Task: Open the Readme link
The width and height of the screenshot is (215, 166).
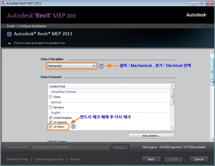Action: (75, 159)
